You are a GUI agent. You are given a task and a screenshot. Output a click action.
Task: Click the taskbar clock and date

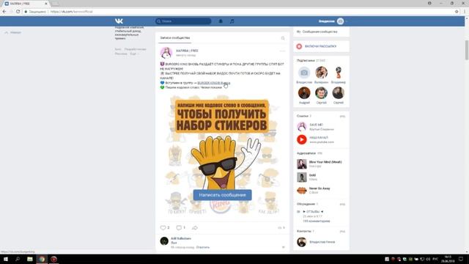448,259
